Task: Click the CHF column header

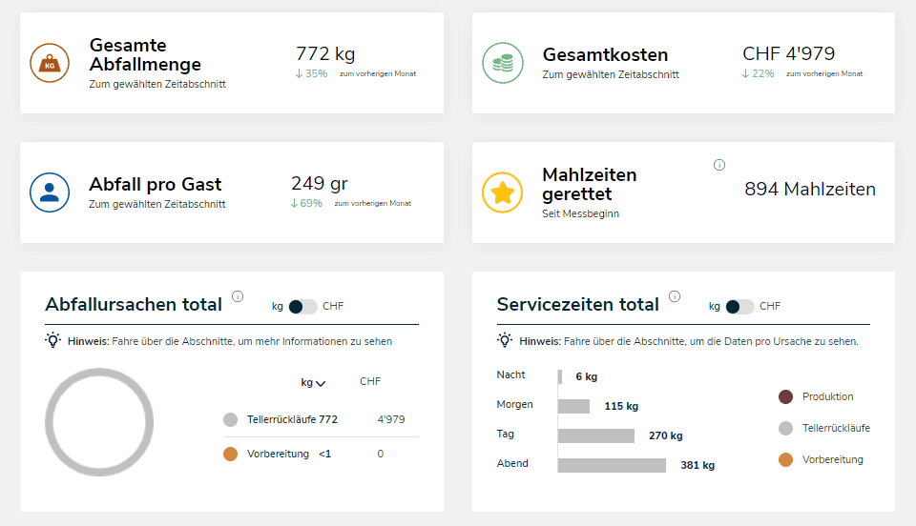Action: pos(370,382)
